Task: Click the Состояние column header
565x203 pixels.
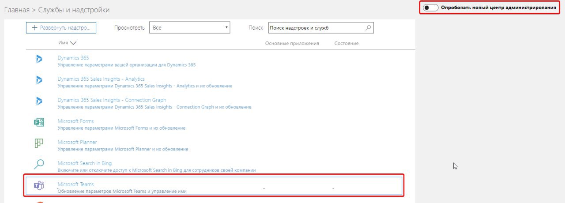Action: [x=347, y=43]
